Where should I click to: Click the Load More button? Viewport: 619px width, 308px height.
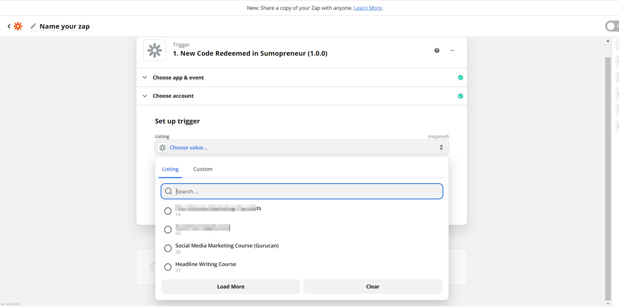pos(231,286)
